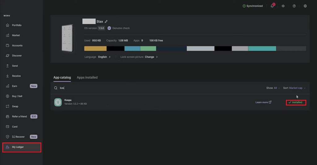
Task: Click the yellow storage bar segment
Action: 95,49
